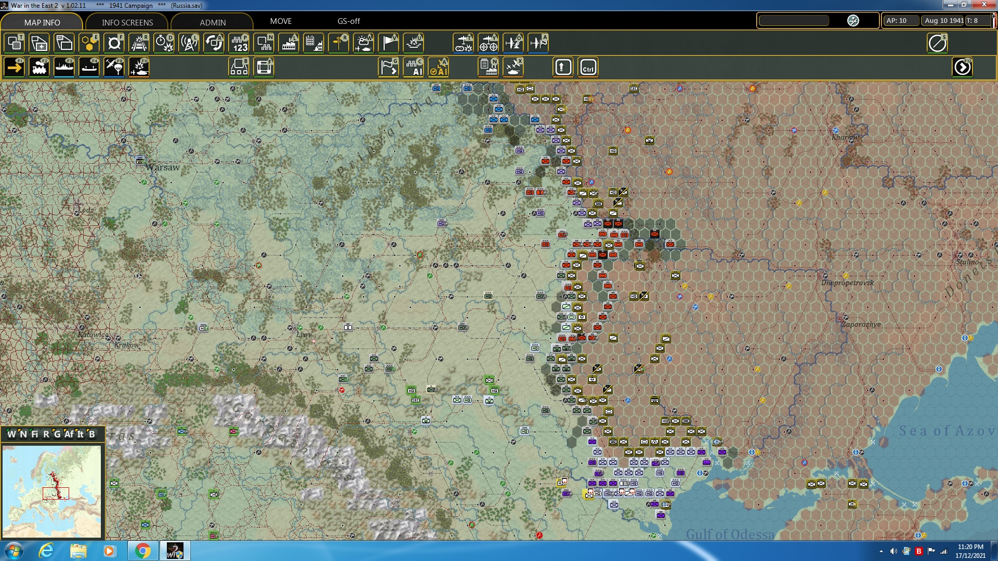Select the Naval Transport ship icon
Image resolution: width=998 pixels, height=561 pixels.
click(x=64, y=67)
